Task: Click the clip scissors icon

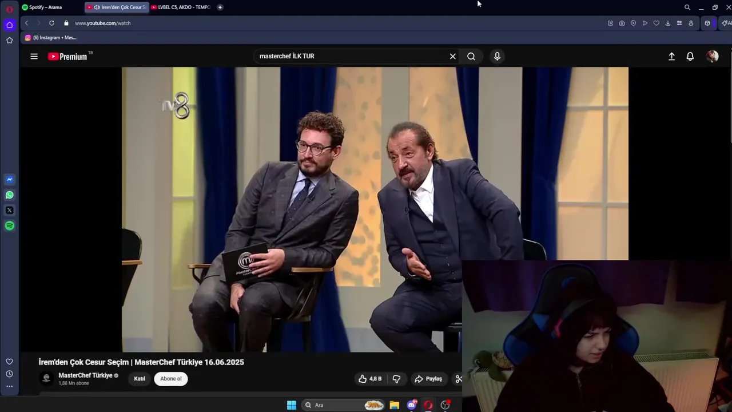Action: [459, 379]
